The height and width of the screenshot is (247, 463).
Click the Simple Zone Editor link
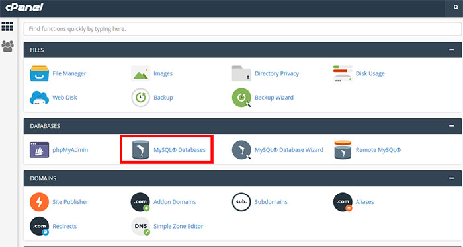coord(179,226)
